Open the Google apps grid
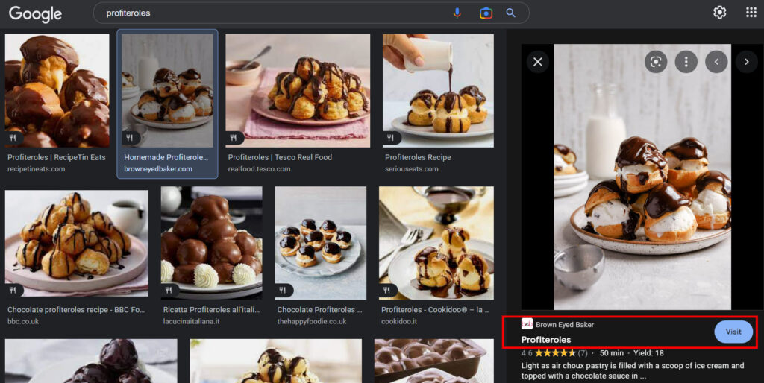The height and width of the screenshot is (383, 764). tap(751, 13)
